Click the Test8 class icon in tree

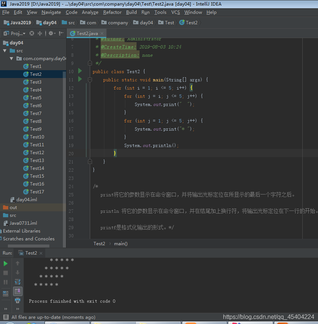click(26, 121)
